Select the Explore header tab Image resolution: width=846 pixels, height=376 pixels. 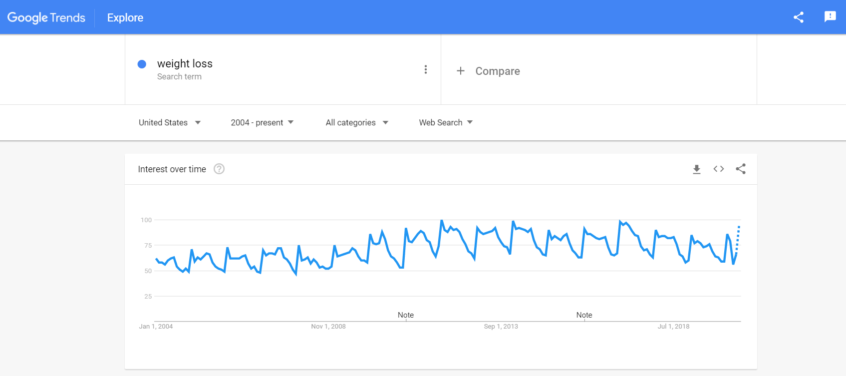tap(125, 17)
